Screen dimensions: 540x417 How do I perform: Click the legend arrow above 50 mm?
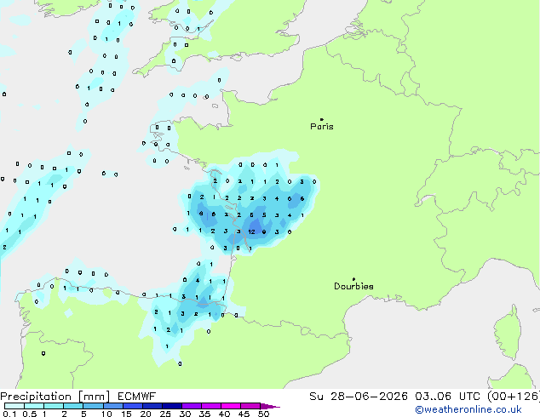(x=270, y=406)
